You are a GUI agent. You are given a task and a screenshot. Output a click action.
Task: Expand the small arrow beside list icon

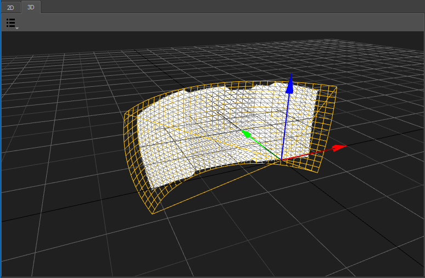pyautogui.click(x=18, y=27)
